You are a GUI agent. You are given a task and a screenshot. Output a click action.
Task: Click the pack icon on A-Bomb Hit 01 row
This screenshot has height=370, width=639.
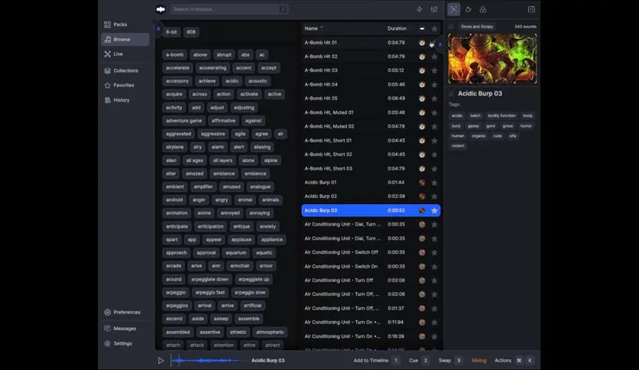pos(422,43)
